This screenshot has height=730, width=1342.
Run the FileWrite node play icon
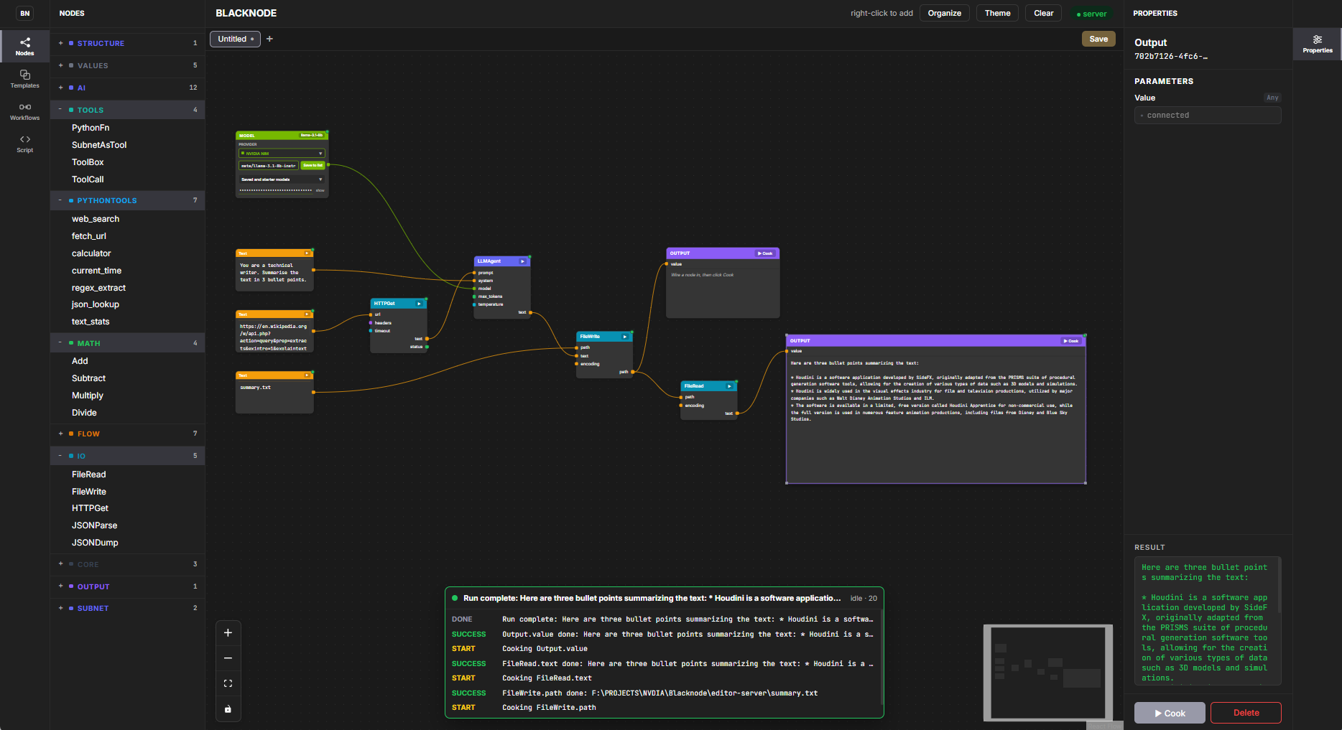[625, 337]
